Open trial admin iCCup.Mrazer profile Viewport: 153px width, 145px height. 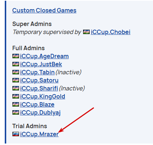(39, 134)
